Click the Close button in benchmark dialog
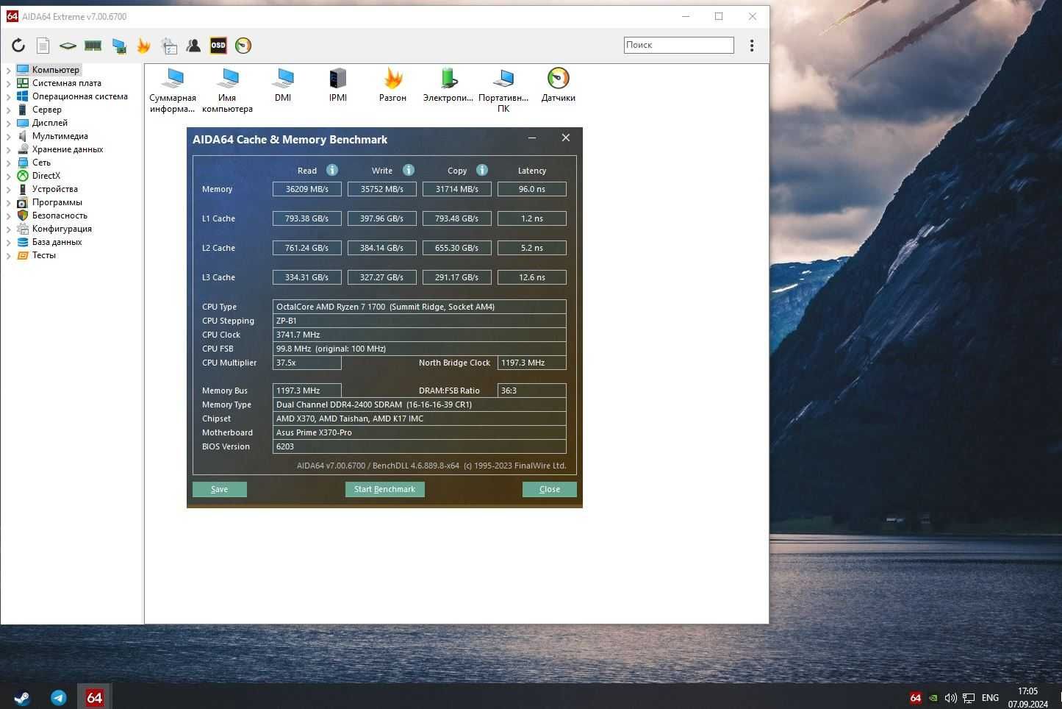Screen dimensions: 1062x709 tap(549, 489)
